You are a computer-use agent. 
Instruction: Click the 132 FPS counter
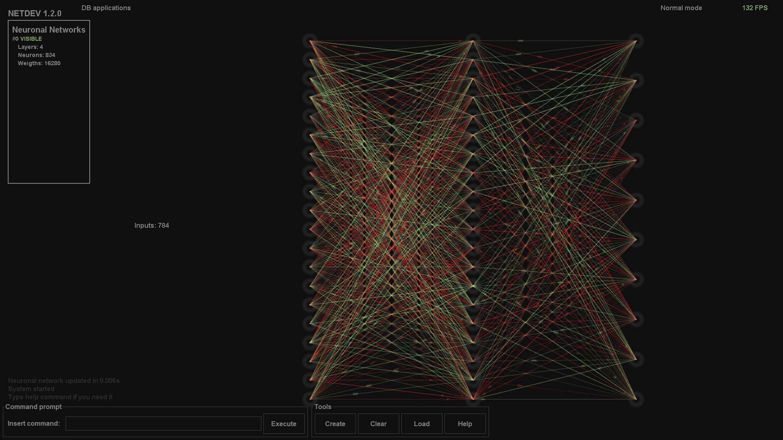point(754,8)
